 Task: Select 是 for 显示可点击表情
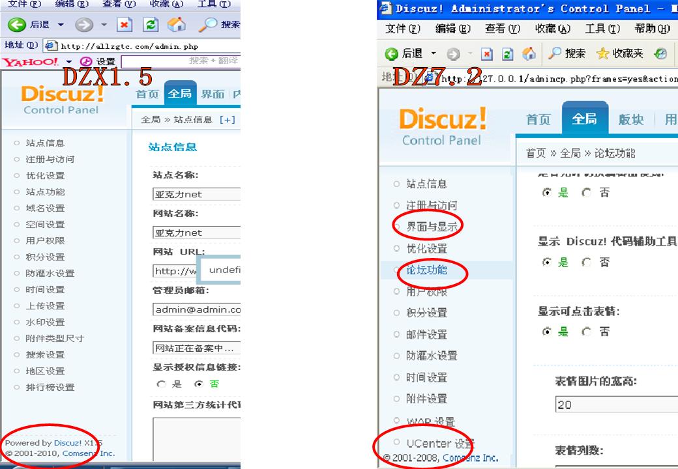click(547, 332)
